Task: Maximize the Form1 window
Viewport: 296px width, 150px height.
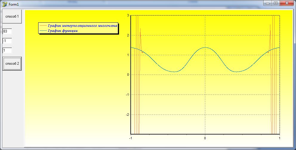Action: tap(276, 3)
